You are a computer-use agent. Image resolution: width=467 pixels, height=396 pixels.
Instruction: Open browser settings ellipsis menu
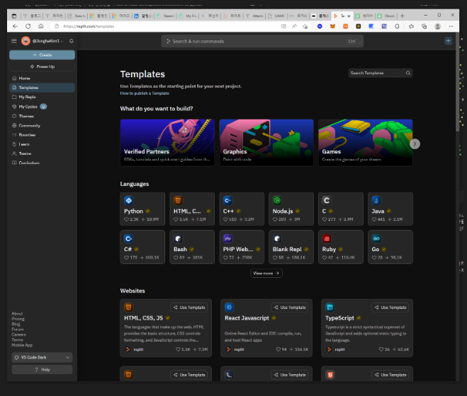(x=451, y=26)
